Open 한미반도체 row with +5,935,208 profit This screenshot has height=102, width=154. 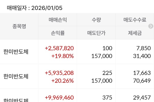tap(16, 76)
